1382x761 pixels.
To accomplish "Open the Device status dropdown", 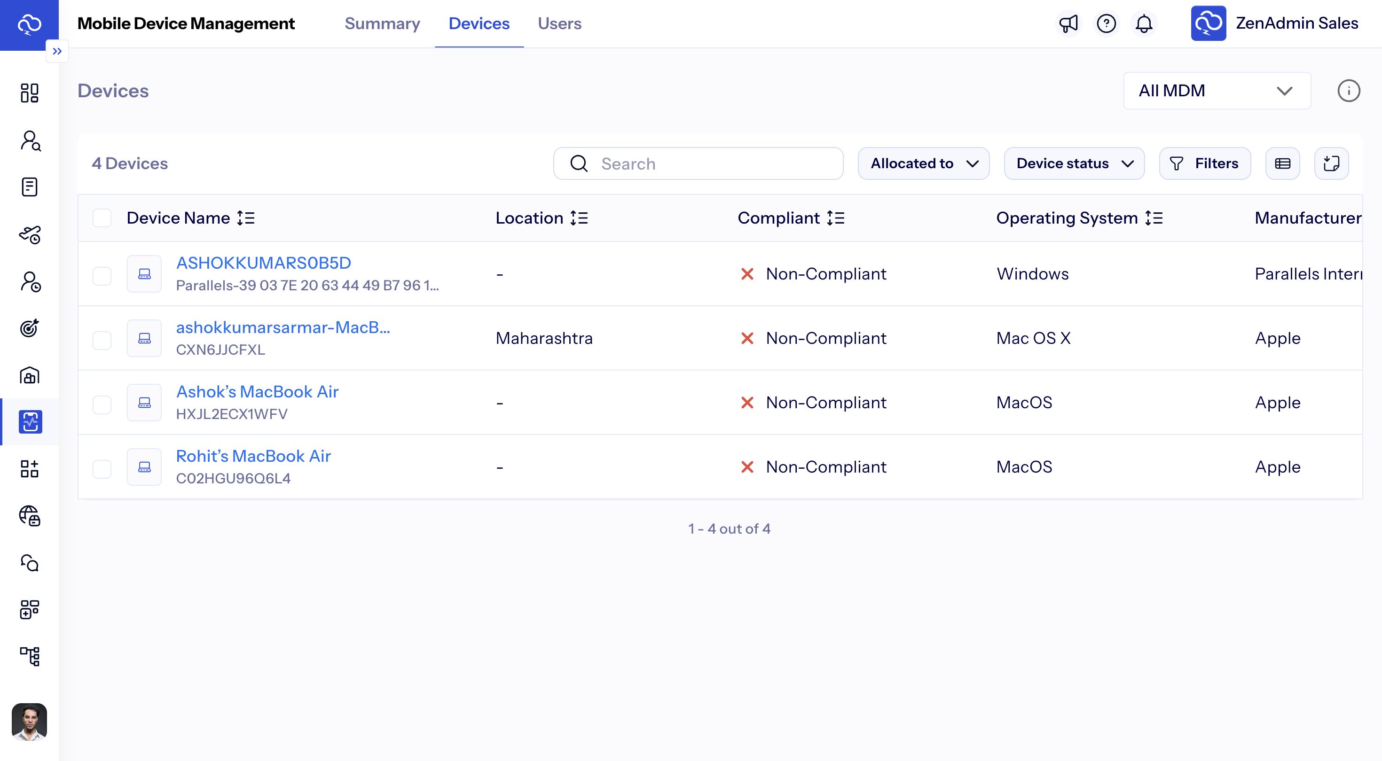I will [1074, 163].
